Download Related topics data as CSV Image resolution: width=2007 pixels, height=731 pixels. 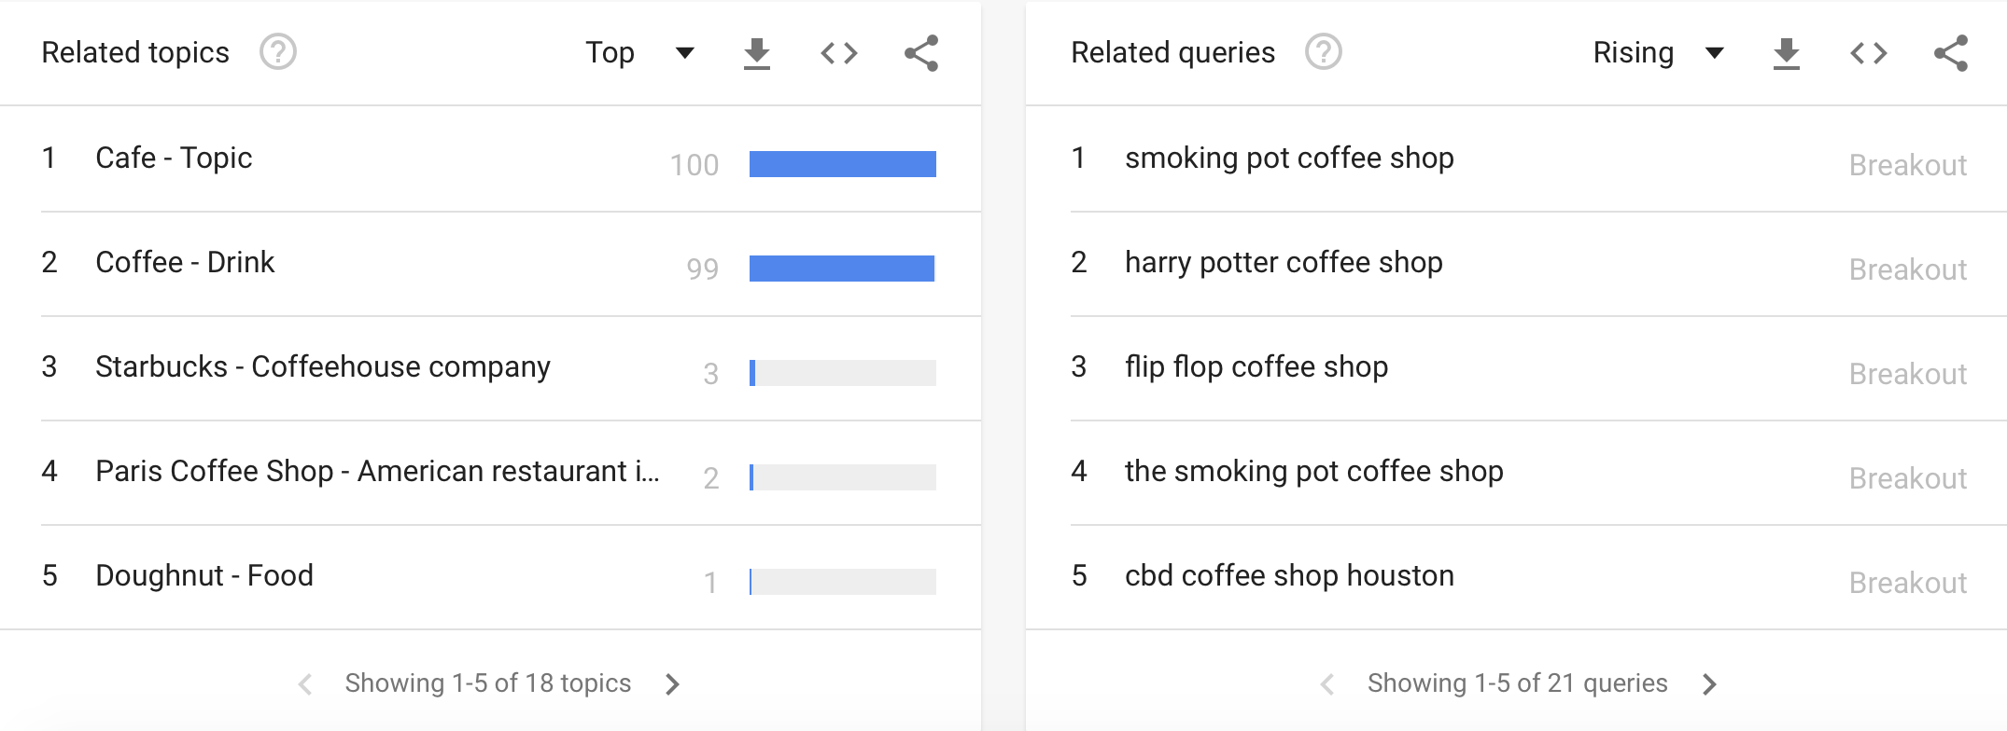(x=757, y=53)
